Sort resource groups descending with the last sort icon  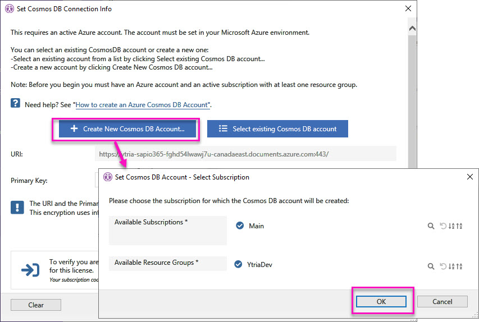click(459, 266)
